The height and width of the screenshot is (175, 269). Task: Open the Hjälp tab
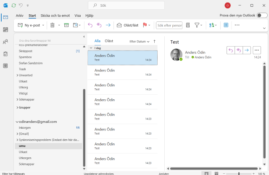(90, 16)
